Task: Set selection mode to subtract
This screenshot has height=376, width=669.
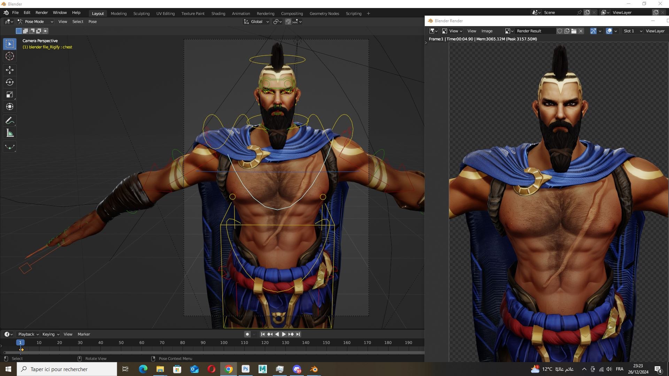Action: [32, 31]
